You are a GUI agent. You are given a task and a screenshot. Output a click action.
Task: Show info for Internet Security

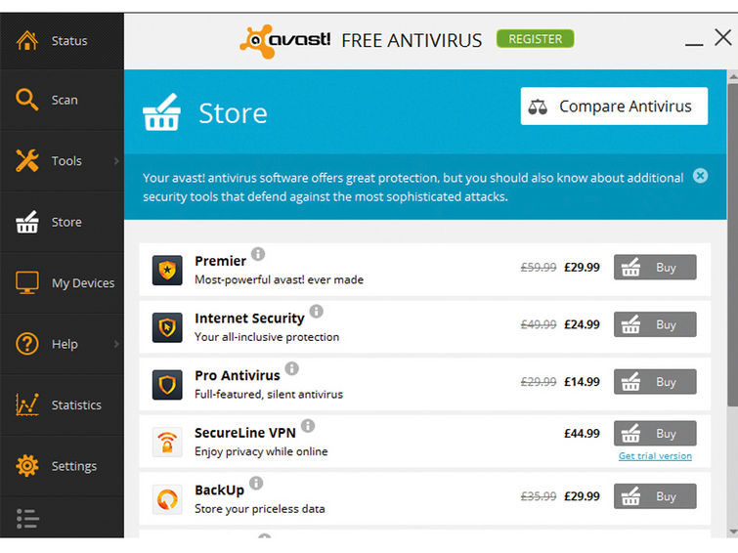(317, 311)
